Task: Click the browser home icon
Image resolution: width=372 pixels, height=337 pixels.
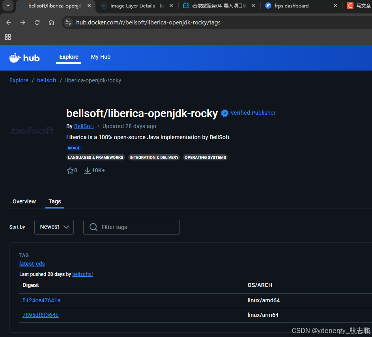Action: point(51,22)
